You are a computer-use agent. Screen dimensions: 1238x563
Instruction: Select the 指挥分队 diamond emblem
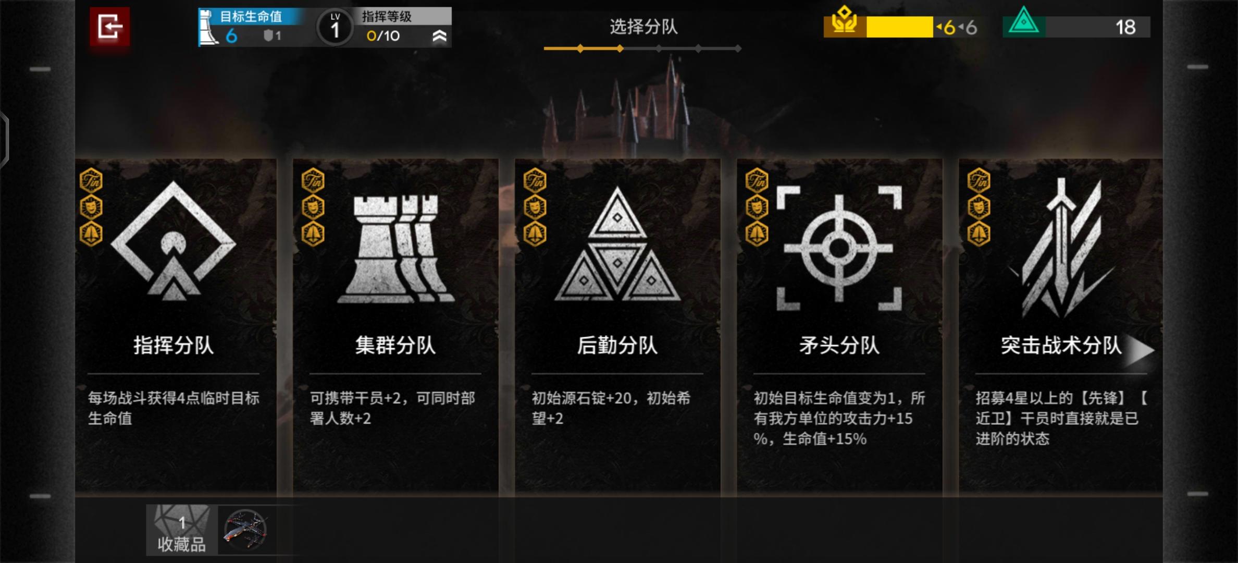click(174, 242)
